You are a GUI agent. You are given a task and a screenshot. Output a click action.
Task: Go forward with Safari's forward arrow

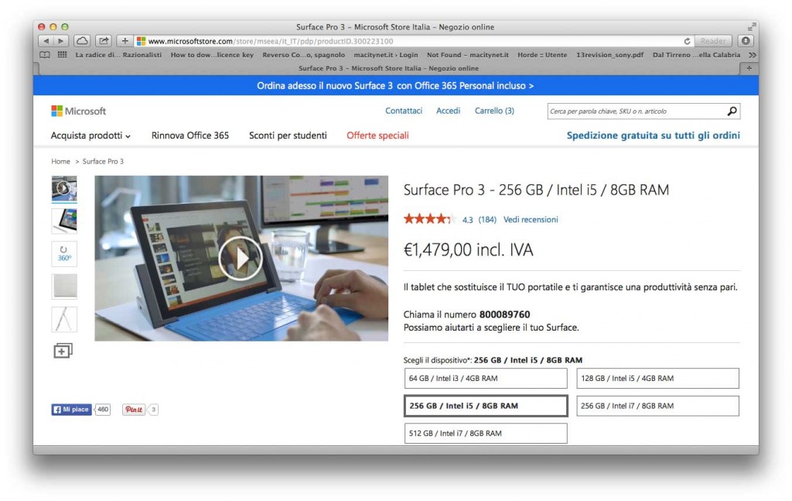pyautogui.click(x=60, y=41)
